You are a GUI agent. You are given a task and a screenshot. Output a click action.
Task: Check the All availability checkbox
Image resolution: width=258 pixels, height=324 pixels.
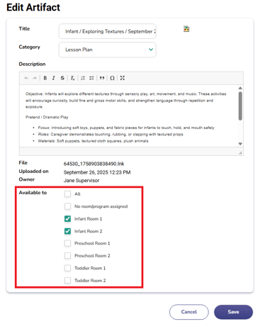[x=67, y=194]
